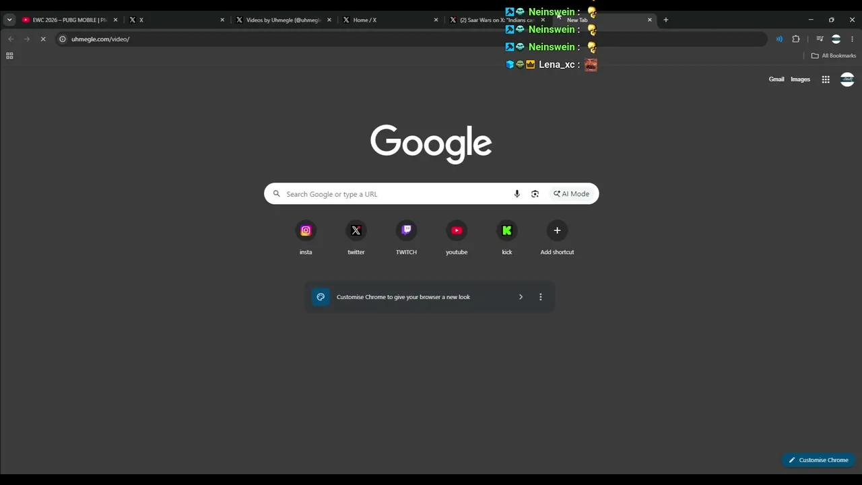Open All Bookmarks folder
862x485 pixels.
click(x=833, y=56)
